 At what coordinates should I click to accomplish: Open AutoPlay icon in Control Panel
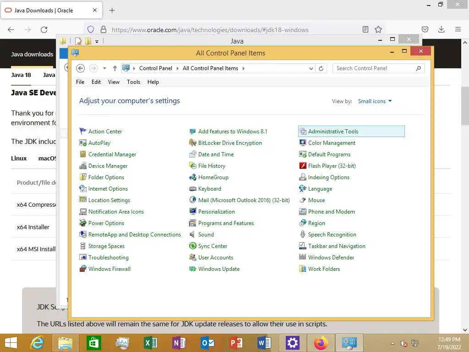[x=83, y=143]
